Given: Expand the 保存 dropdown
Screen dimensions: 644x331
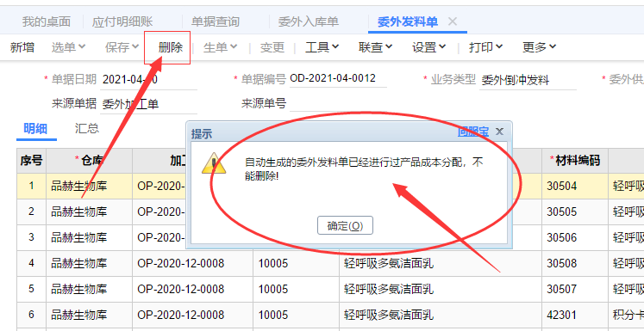Looking at the screenshot, I should pos(122,47).
